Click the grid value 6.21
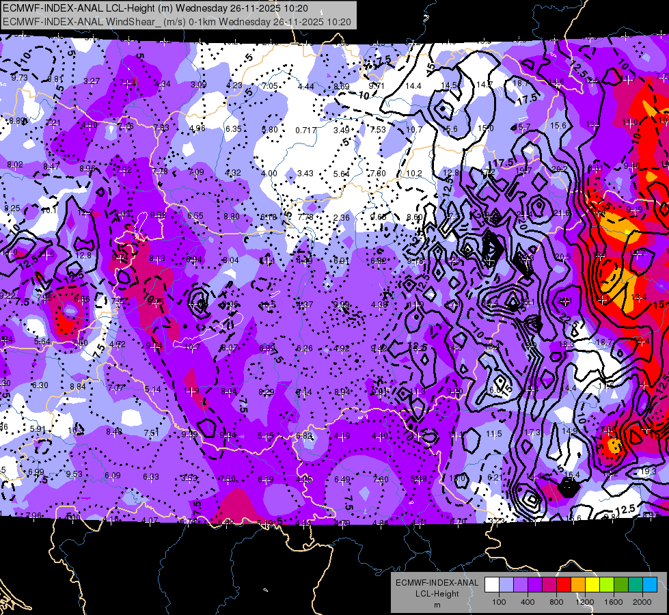 (x=495, y=477)
